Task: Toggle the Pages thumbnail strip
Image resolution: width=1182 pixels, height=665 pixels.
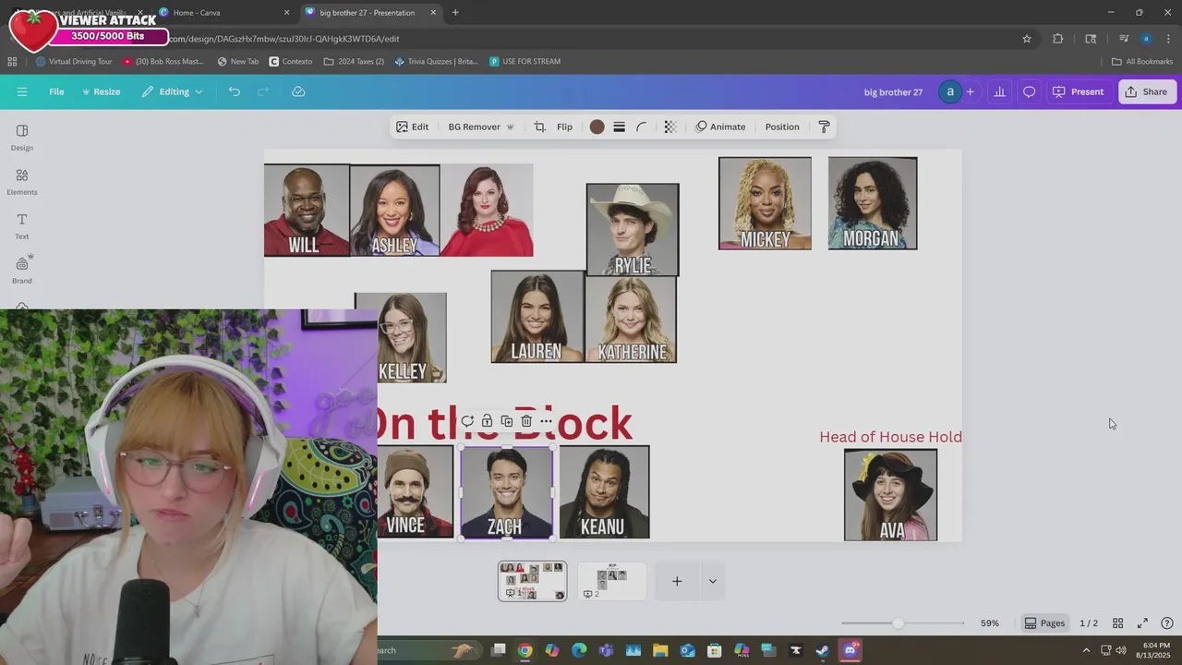Action: (x=1044, y=623)
